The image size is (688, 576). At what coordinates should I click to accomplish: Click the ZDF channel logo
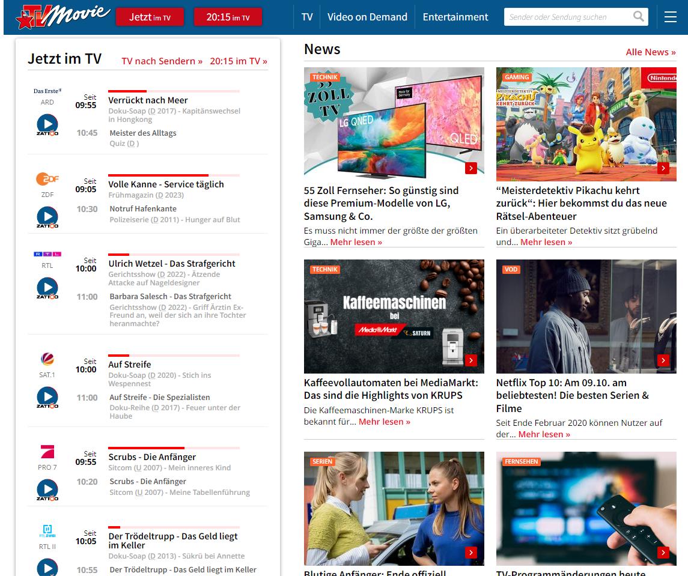coord(47,179)
